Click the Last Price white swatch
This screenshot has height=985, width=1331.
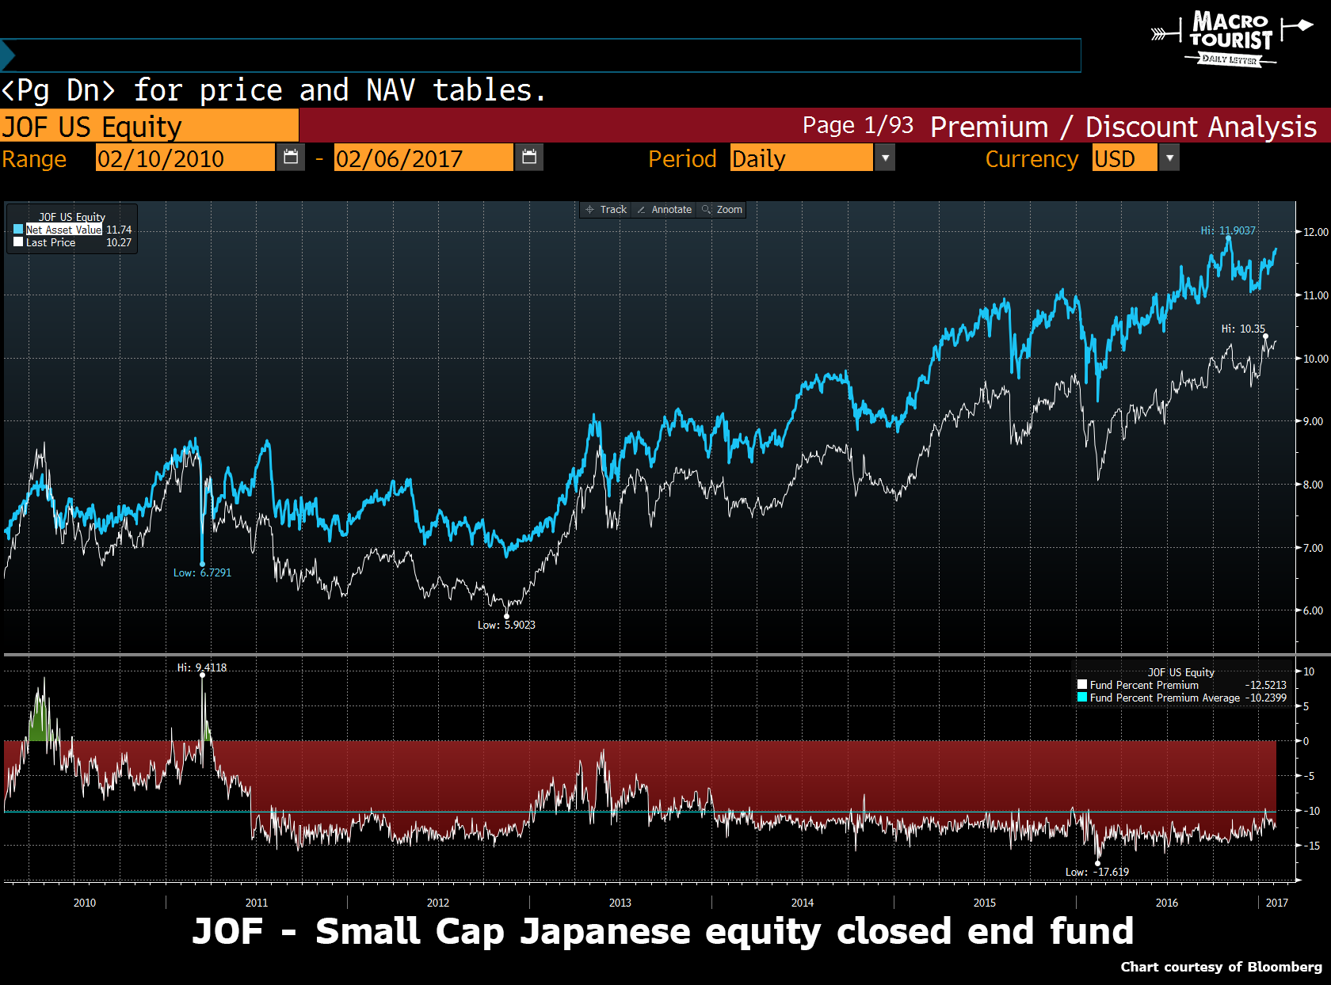pos(18,242)
